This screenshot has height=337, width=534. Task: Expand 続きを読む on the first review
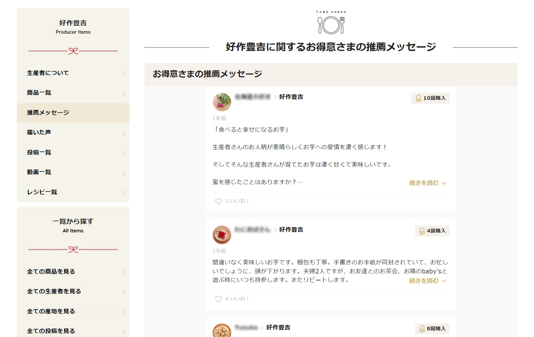click(x=425, y=183)
